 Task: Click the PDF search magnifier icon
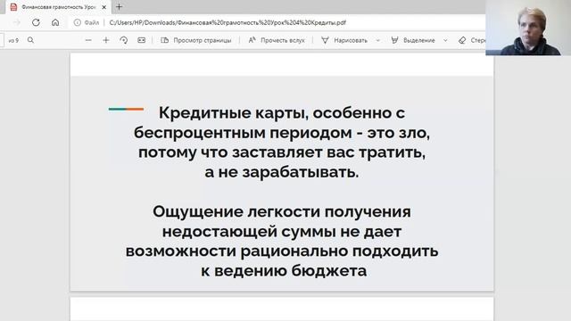coord(30,40)
